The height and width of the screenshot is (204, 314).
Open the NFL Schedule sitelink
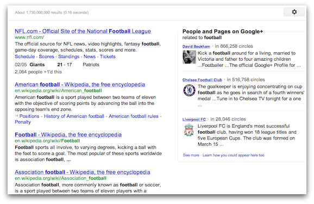[x=25, y=56]
